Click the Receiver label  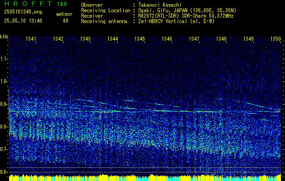click(92, 16)
